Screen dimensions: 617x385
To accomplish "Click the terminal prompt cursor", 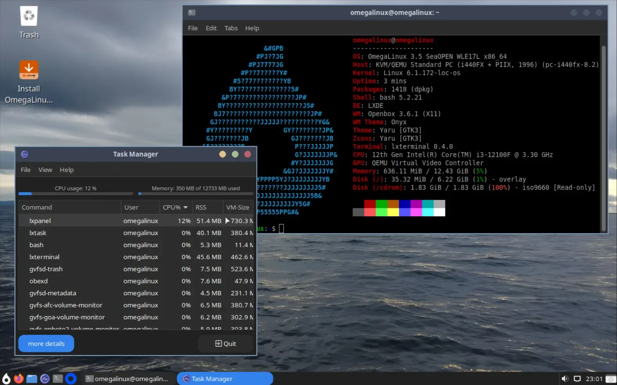I will (281, 228).
